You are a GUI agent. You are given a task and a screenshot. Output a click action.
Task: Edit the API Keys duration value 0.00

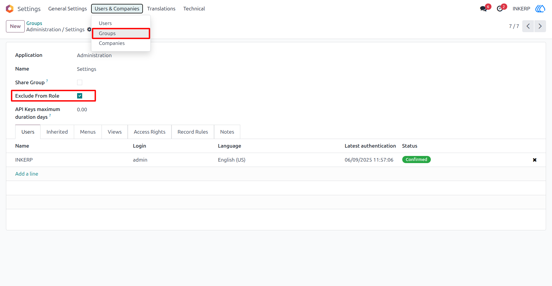(x=82, y=110)
